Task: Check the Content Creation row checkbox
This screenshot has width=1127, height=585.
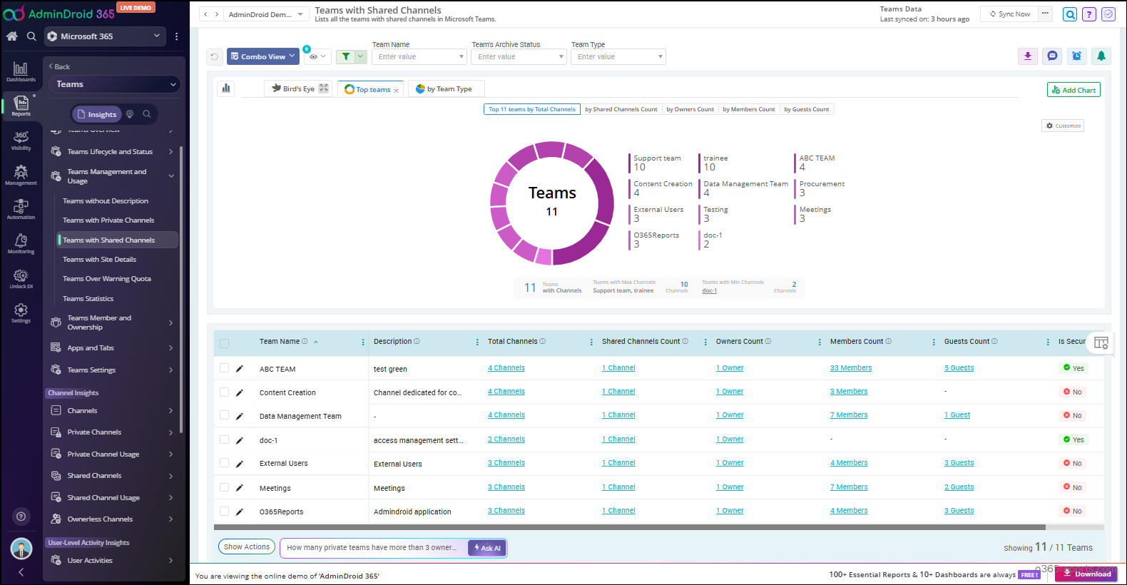Action: click(x=224, y=392)
